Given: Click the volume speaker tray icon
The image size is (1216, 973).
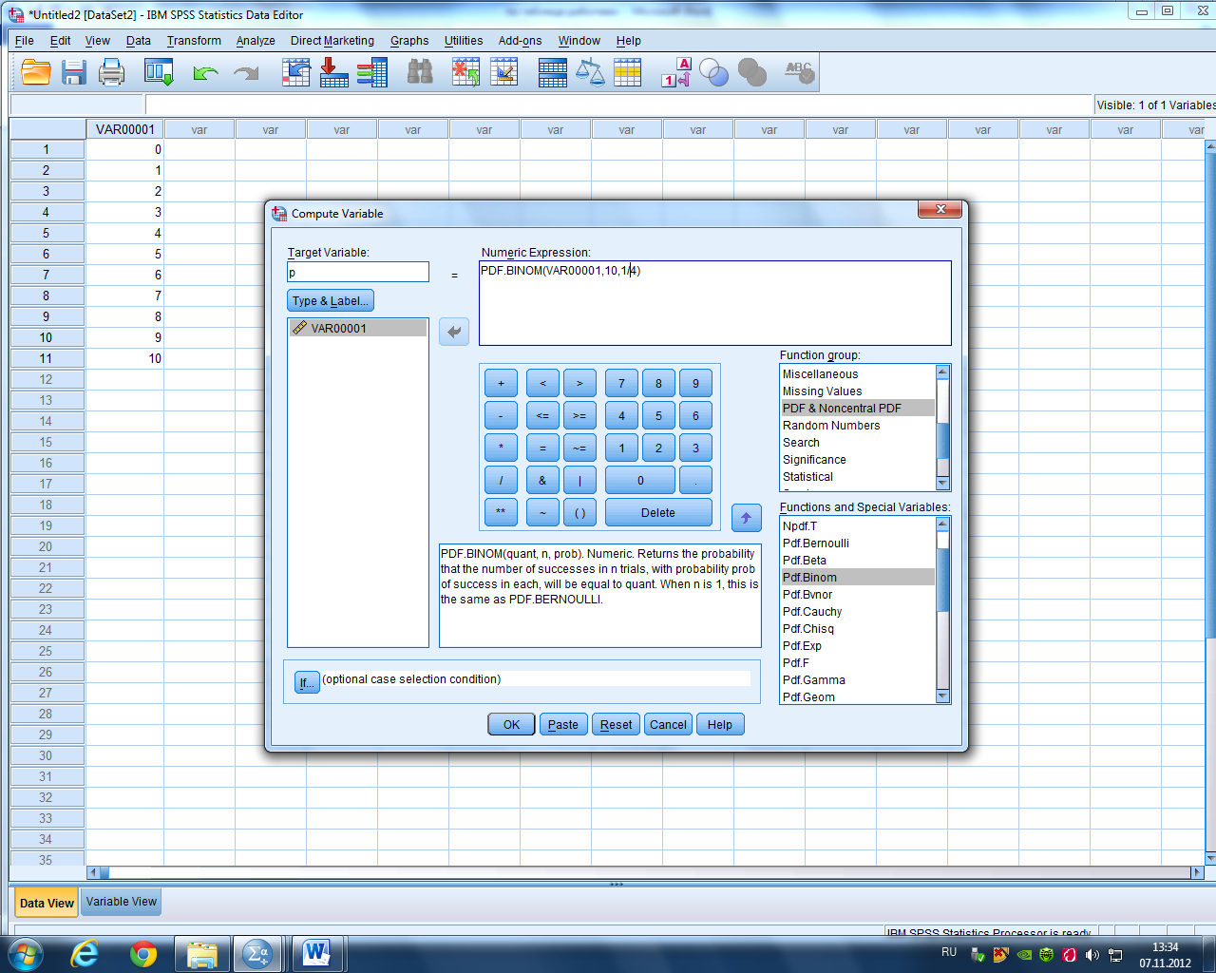Looking at the screenshot, I should [1092, 955].
